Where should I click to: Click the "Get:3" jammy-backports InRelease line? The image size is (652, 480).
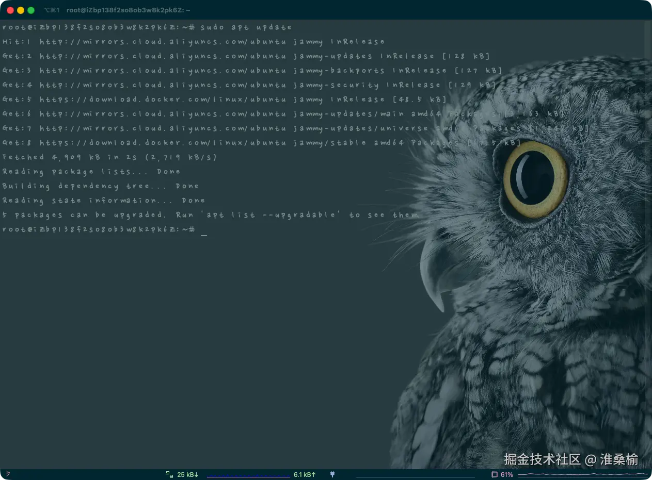252,71
